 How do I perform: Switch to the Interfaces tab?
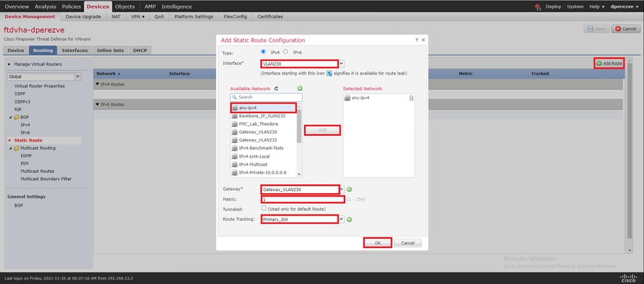click(75, 50)
